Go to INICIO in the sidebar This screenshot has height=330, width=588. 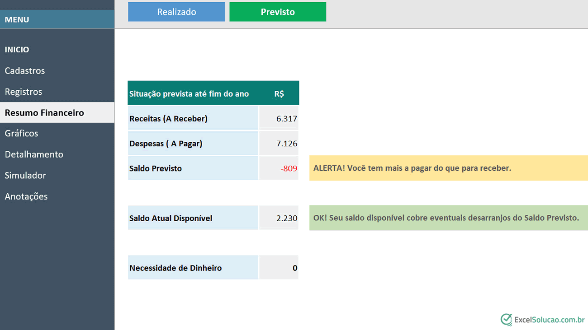point(17,50)
